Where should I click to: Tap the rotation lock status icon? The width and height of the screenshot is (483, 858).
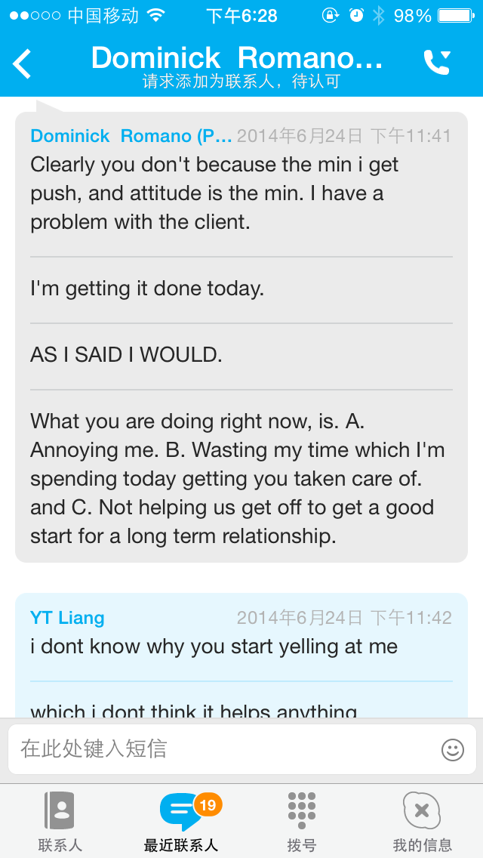tap(331, 15)
